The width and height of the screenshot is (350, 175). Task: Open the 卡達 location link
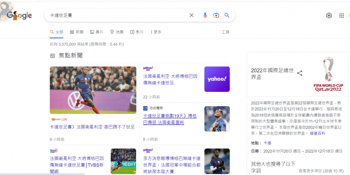click(x=267, y=143)
